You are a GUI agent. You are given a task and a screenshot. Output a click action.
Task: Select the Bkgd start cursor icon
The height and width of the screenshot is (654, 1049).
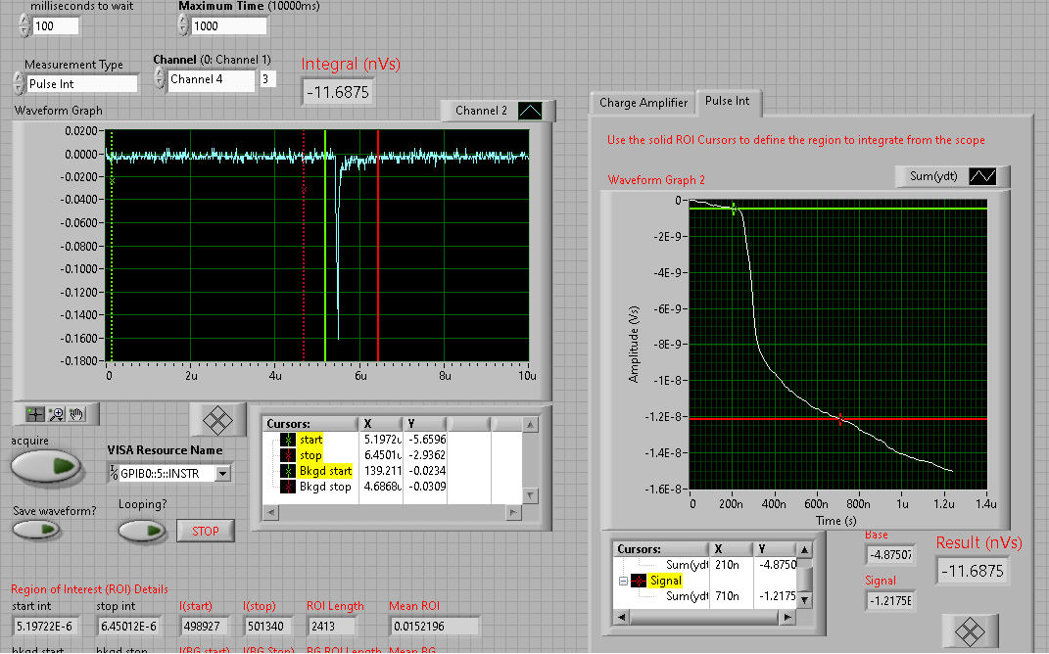[287, 471]
